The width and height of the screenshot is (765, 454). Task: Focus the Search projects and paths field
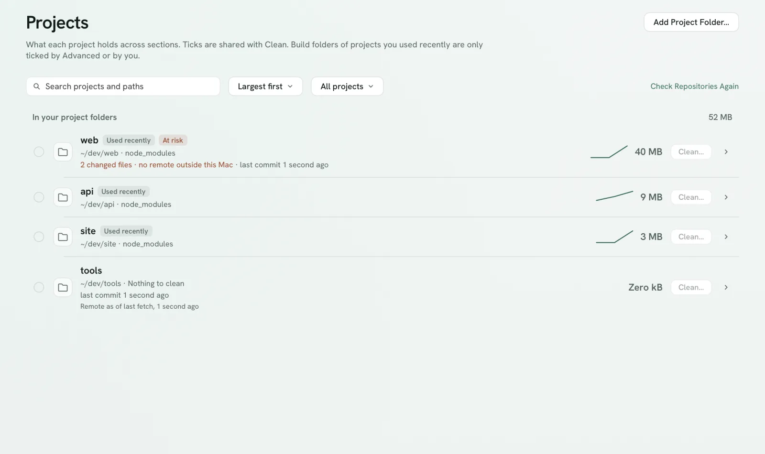[123, 86]
